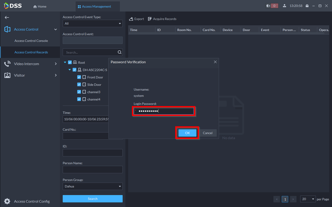Image resolution: width=332 pixels, height=207 pixels.
Task: Click the muted alarm speaker icon
Action: click(268, 6)
